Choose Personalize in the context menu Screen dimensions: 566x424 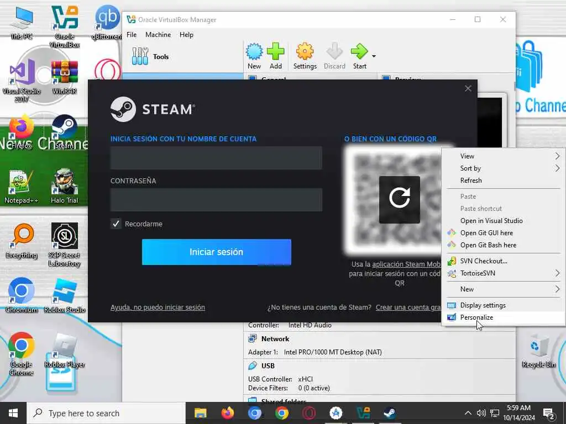[504, 317]
